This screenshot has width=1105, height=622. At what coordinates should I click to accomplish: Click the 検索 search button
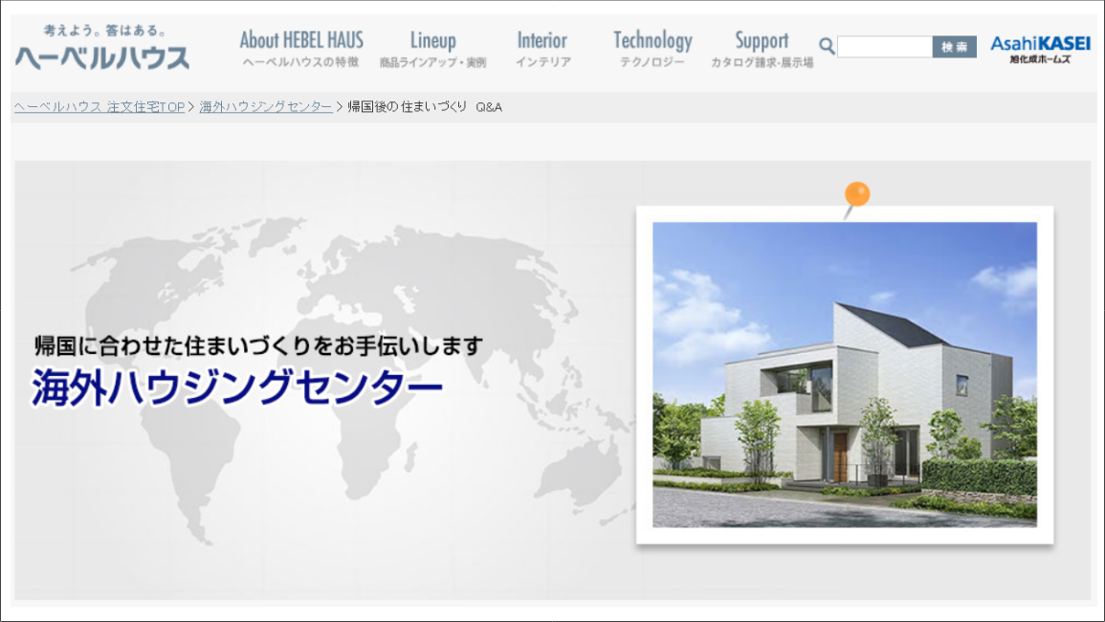[x=954, y=47]
